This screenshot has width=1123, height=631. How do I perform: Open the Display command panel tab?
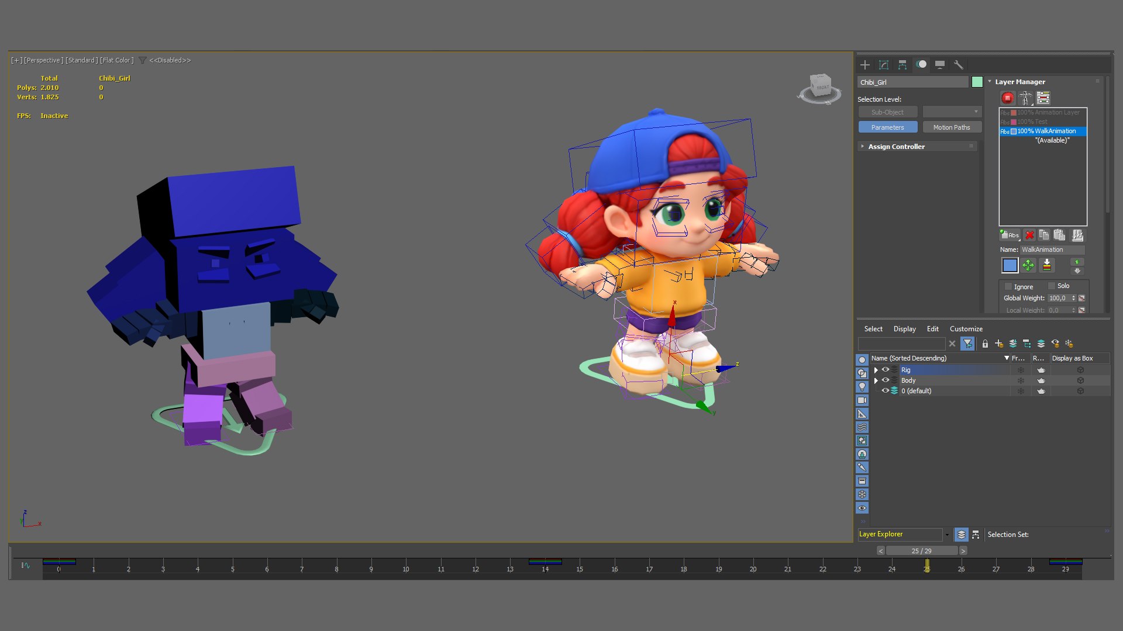coord(940,65)
